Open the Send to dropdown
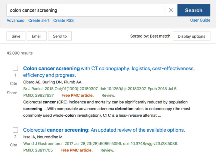 [x=60, y=36]
